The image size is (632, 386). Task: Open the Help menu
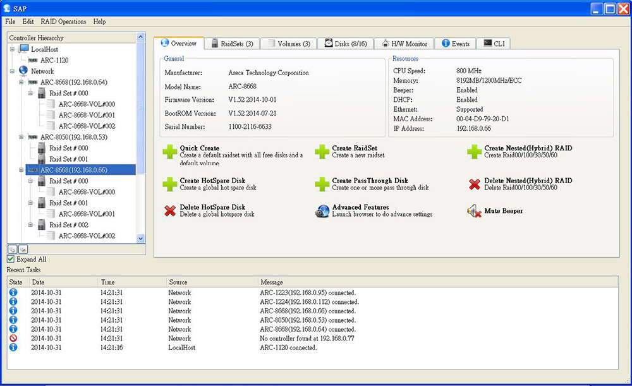[x=100, y=21]
